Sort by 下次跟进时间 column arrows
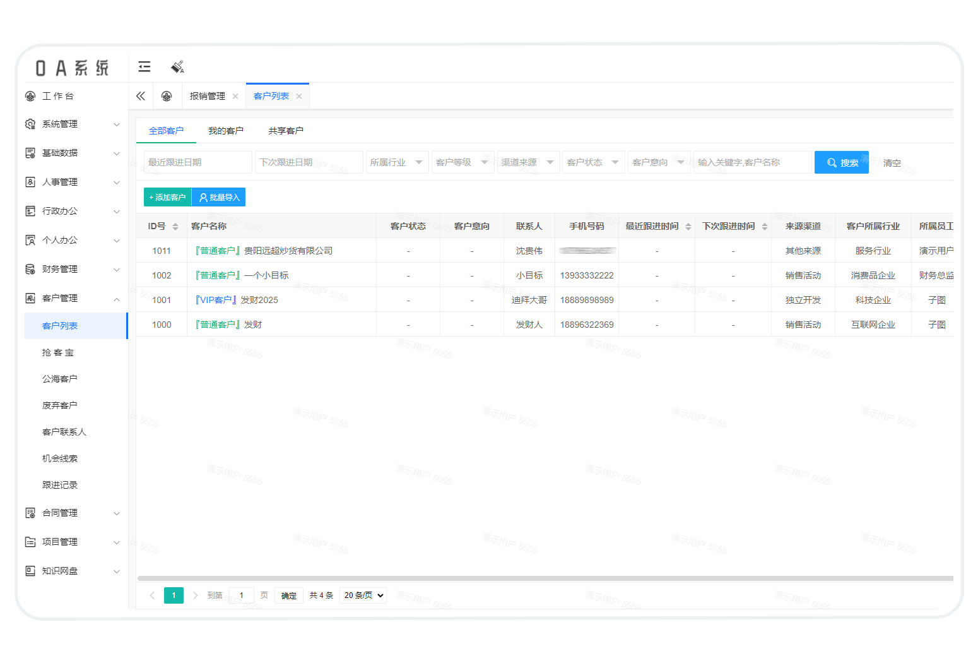 tap(765, 226)
